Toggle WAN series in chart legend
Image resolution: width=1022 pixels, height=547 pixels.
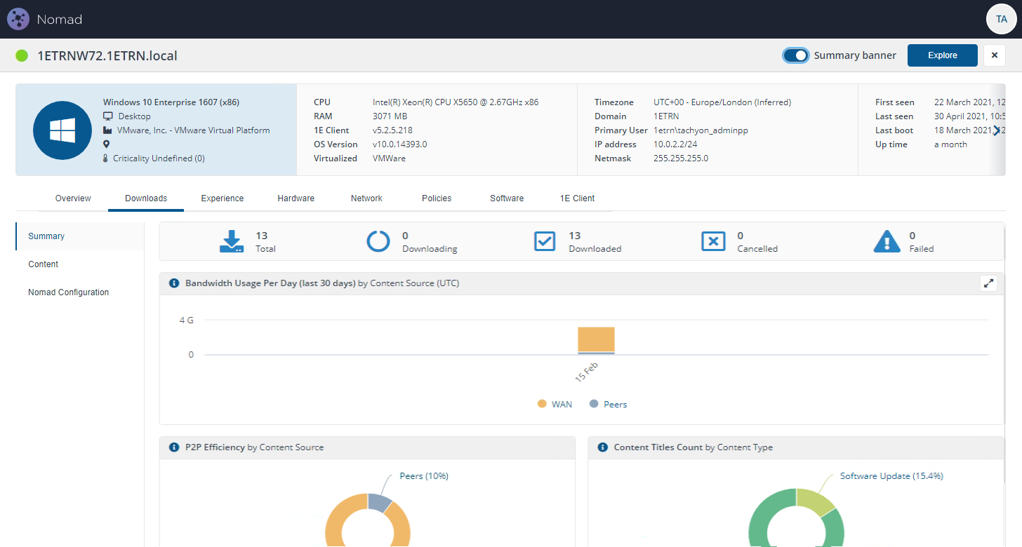555,404
